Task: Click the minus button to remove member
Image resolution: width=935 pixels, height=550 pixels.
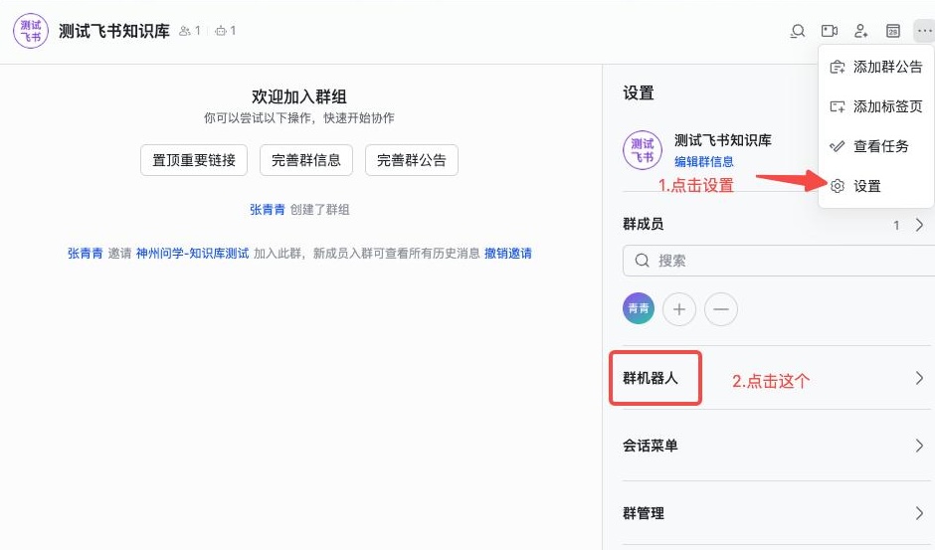Action: [721, 309]
